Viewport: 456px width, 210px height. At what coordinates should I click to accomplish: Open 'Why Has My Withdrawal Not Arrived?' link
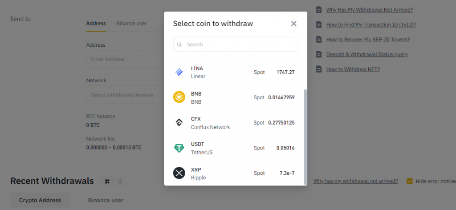coord(369,10)
